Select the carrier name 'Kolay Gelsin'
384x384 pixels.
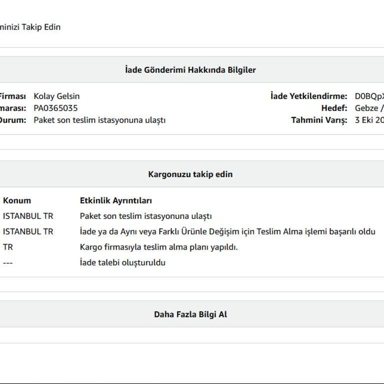coord(56,96)
